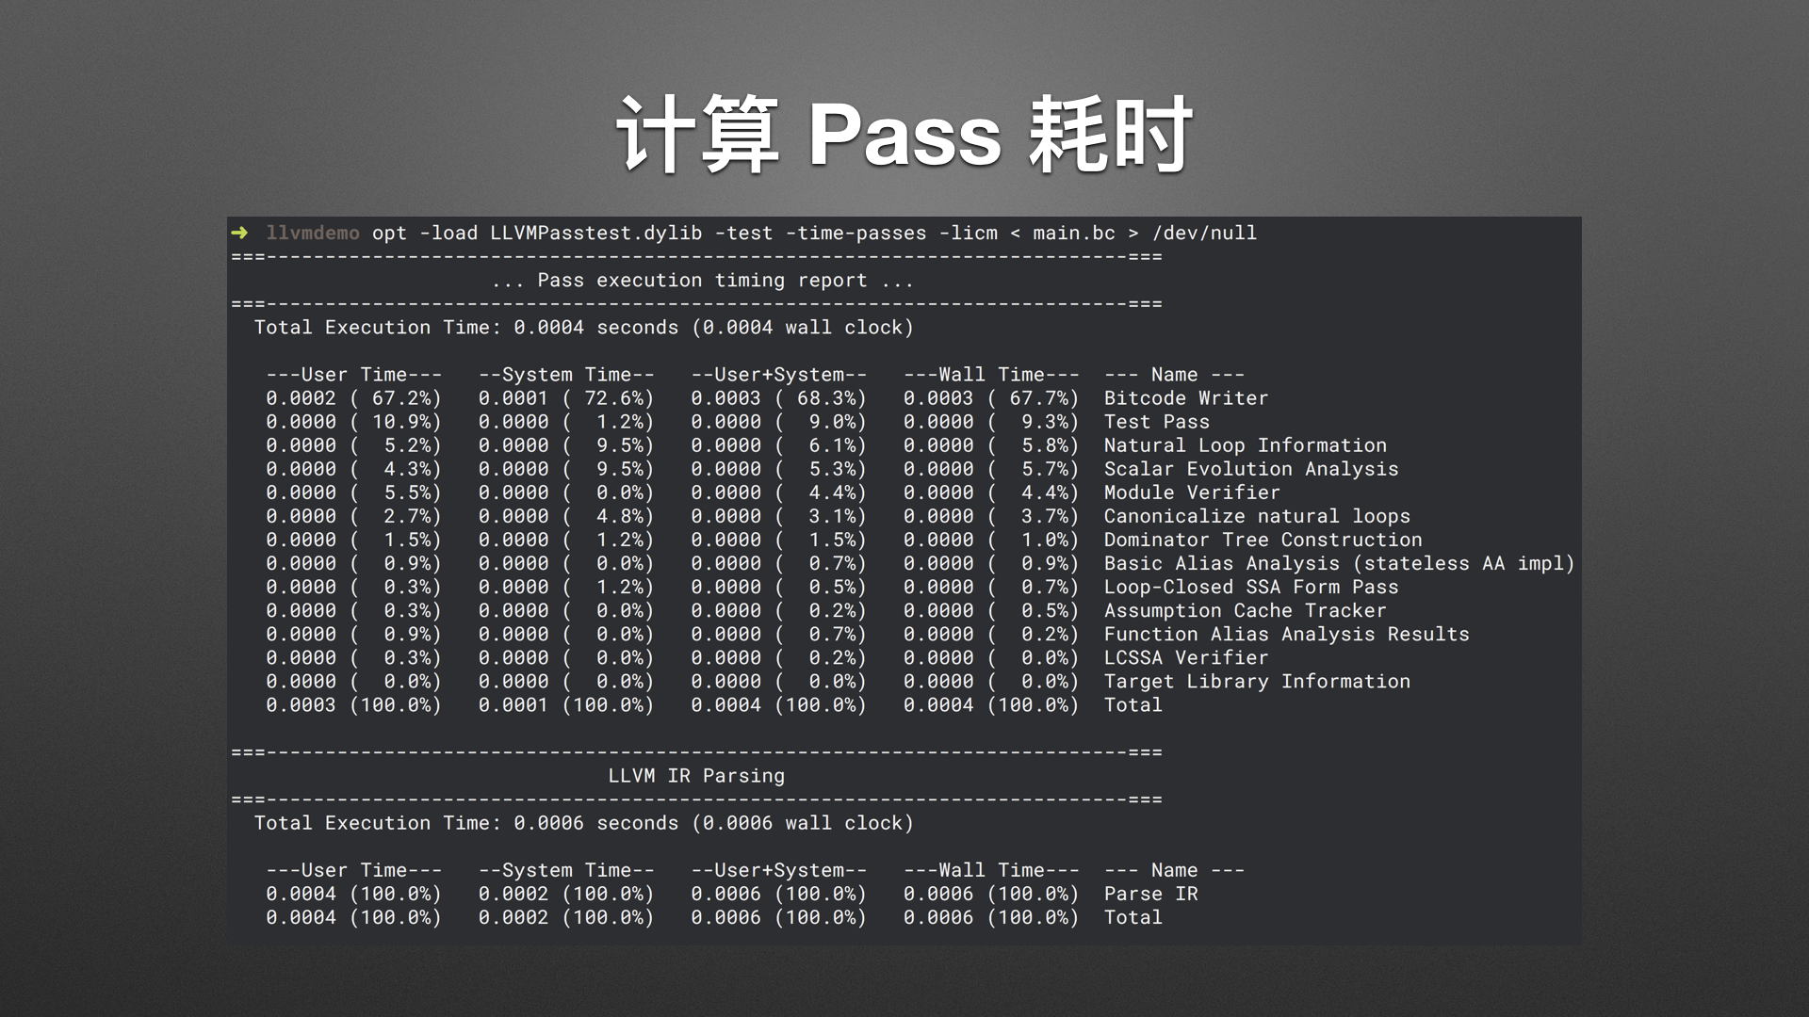This screenshot has width=1809, height=1017.
Task: Click LLVMPasstest.dylib in the command line
Action: click(595, 233)
